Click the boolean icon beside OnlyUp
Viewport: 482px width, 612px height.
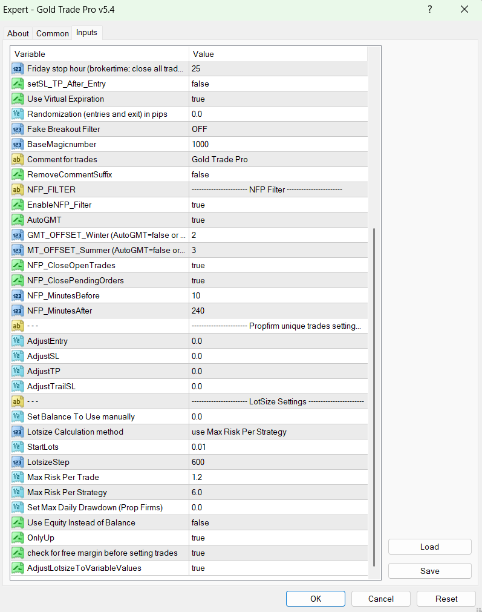(18, 538)
